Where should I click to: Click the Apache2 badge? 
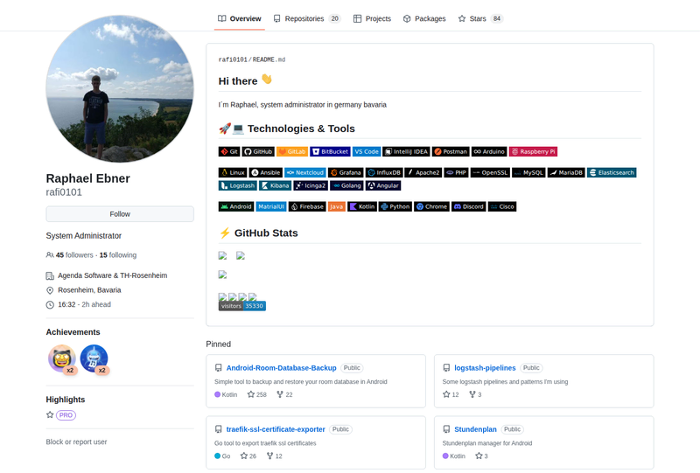(423, 173)
